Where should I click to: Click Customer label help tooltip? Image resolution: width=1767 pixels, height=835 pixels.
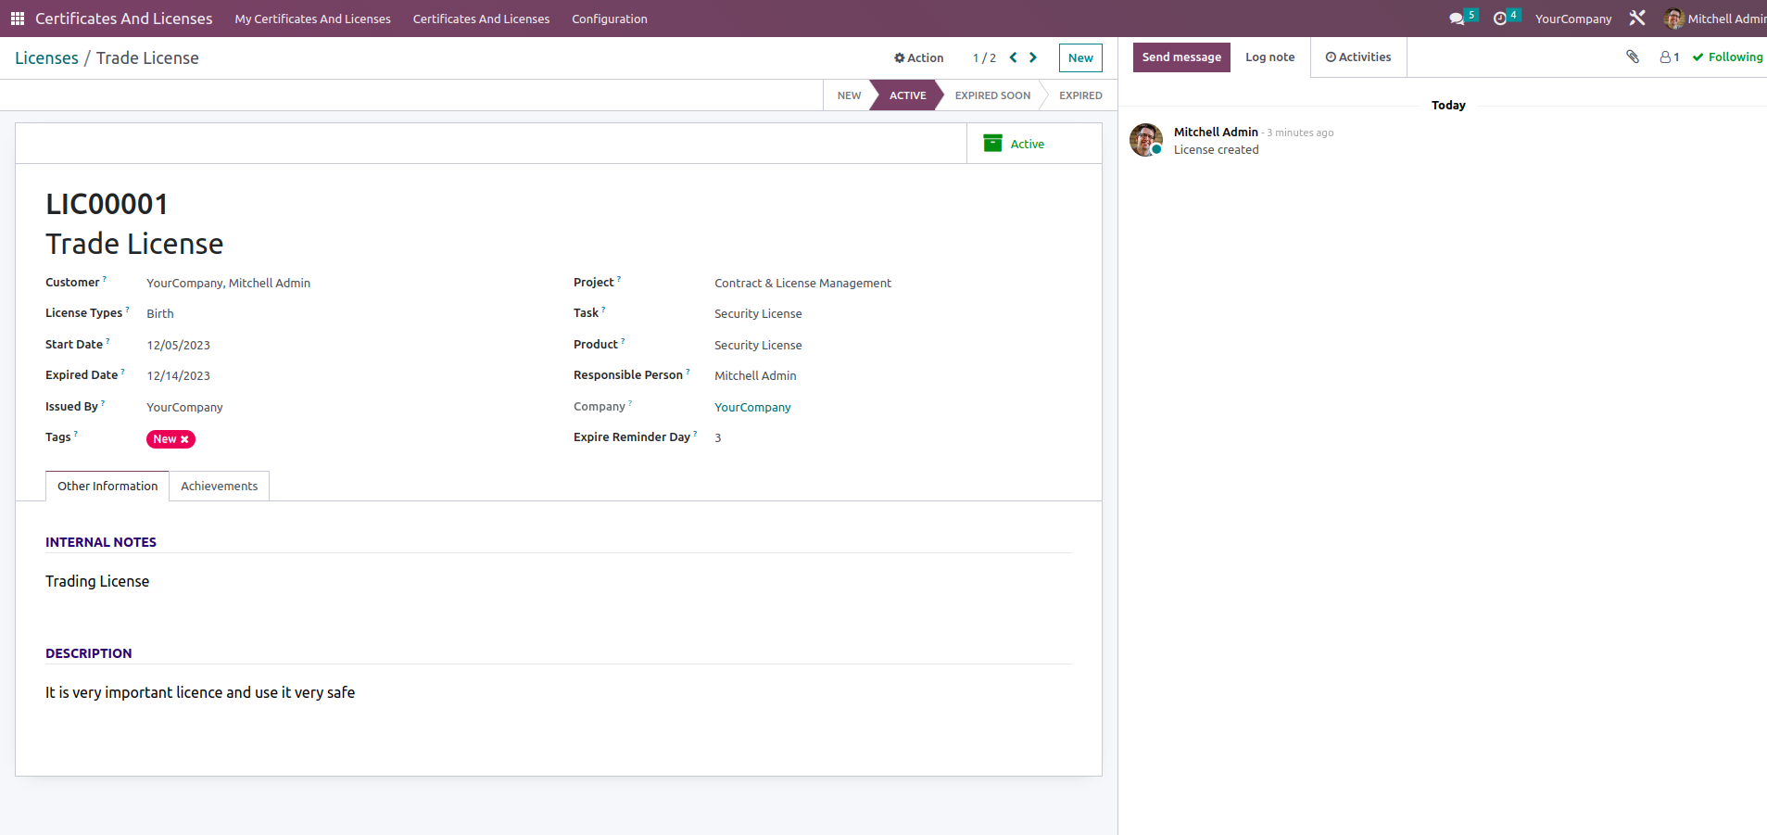point(105,278)
